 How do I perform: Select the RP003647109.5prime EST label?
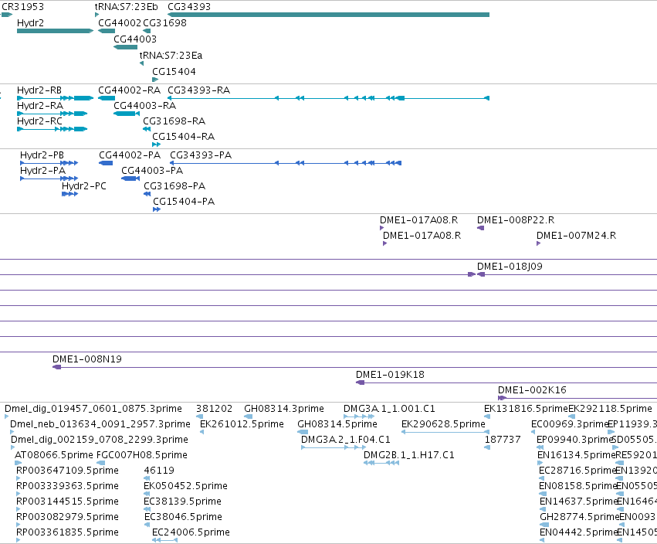[x=67, y=471]
